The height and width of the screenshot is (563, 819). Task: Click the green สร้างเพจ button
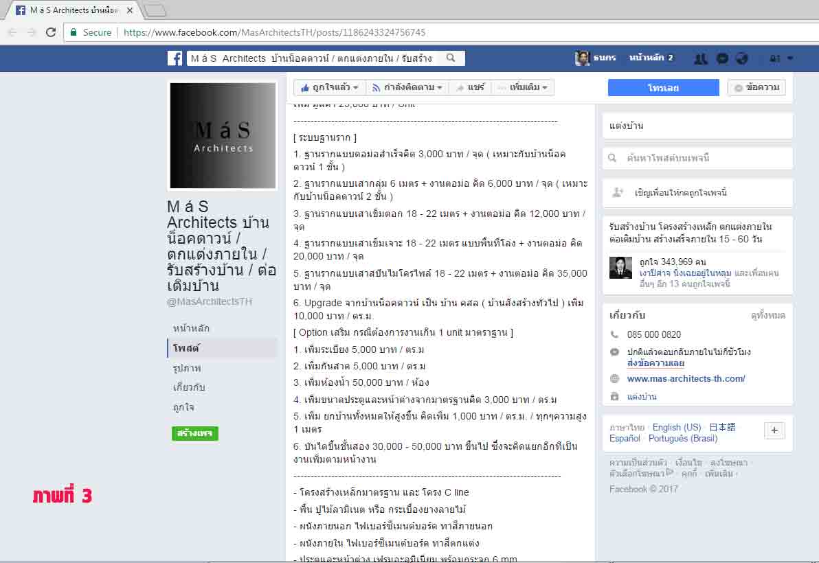[195, 433]
